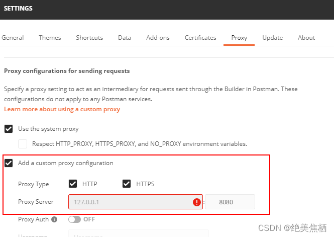Open the Shortcuts tab

(x=89, y=38)
